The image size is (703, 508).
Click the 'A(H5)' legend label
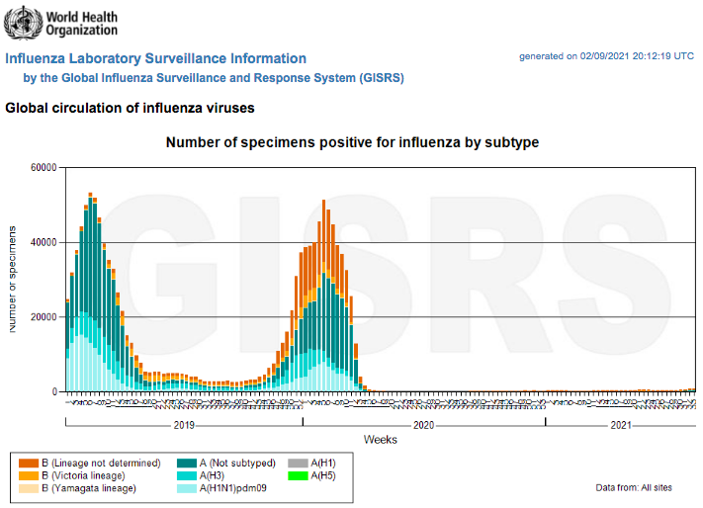tap(323, 475)
